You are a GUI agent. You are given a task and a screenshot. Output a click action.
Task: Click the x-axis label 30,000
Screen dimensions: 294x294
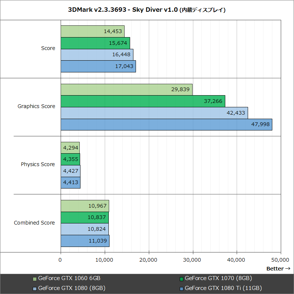point(192,260)
